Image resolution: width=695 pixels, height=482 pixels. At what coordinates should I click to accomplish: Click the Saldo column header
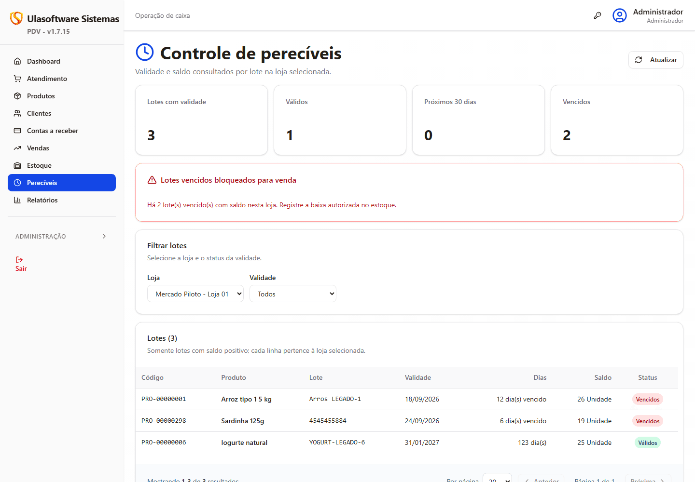pyautogui.click(x=603, y=377)
